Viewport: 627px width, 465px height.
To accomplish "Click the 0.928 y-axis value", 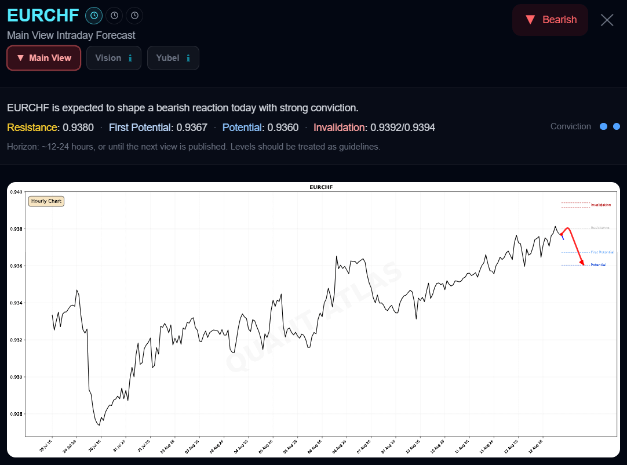I will pyautogui.click(x=16, y=414).
